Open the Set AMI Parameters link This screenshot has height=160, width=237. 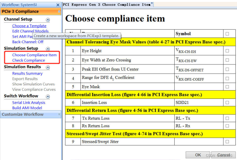[x=22, y=36]
